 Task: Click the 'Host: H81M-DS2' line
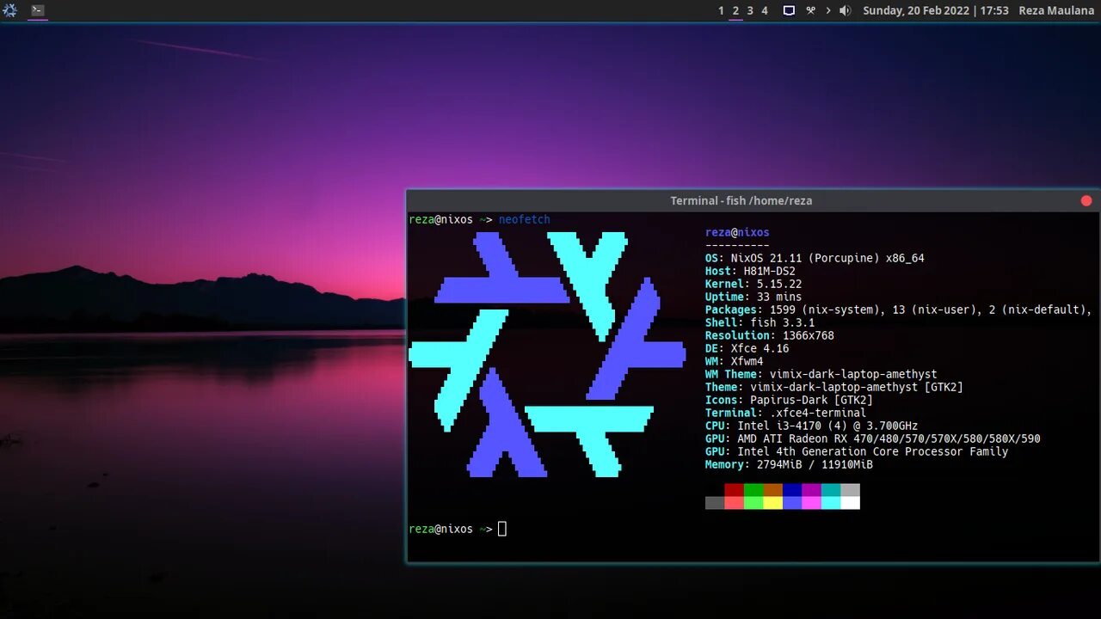point(750,271)
